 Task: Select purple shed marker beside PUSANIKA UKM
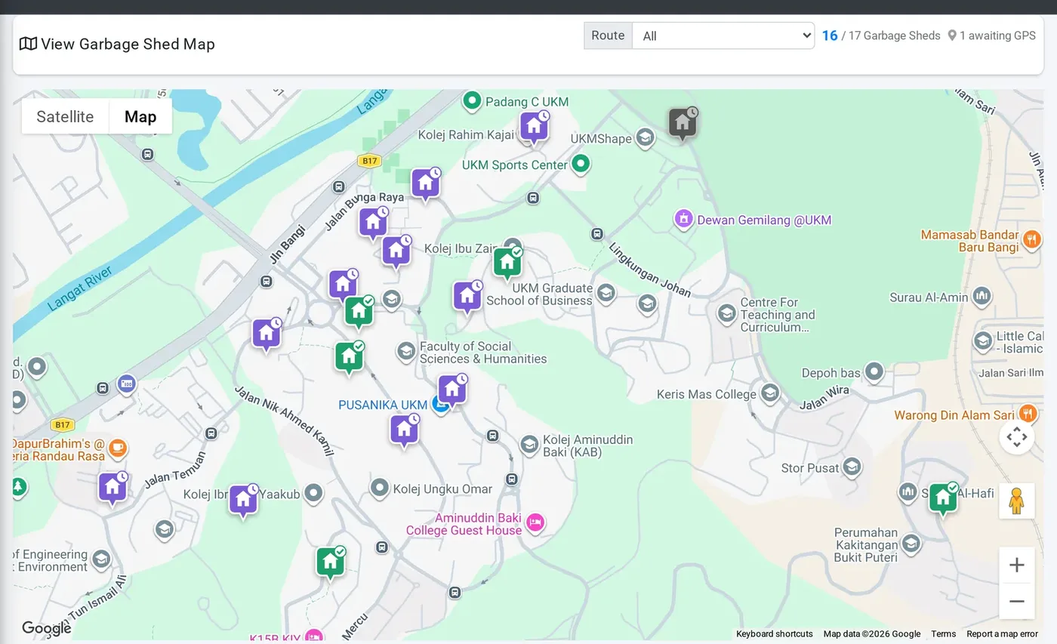[452, 390]
